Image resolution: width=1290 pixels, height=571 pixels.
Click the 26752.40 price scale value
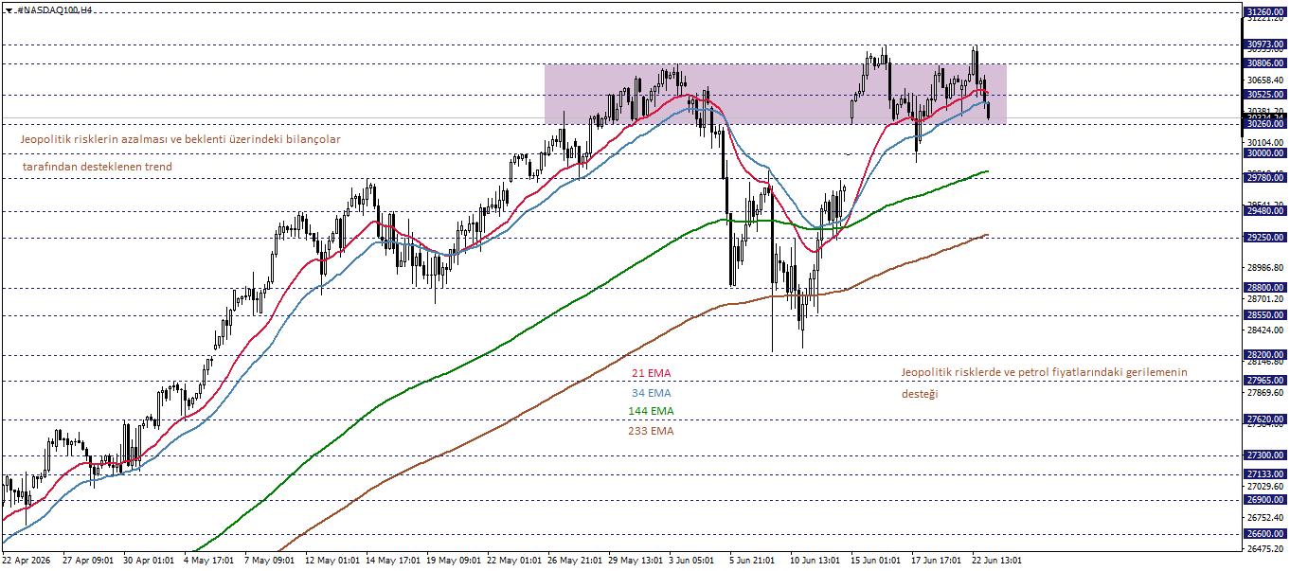(1265, 517)
